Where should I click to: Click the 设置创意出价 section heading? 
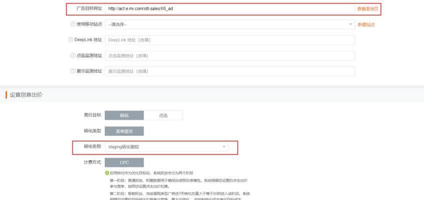click(26, 95)
